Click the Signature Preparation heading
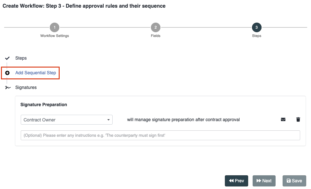311x189 pixels. point(44,105)
